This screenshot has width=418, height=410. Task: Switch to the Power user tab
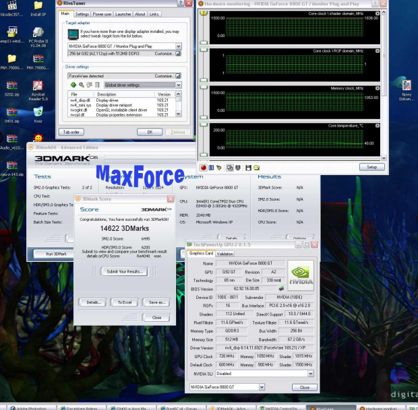102,14
